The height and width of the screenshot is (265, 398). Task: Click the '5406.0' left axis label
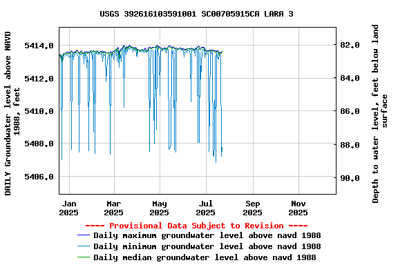[39, 177]
